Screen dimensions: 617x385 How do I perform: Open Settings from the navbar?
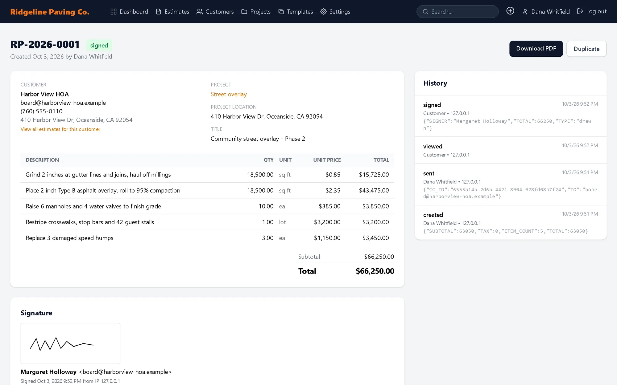[335, 12]
